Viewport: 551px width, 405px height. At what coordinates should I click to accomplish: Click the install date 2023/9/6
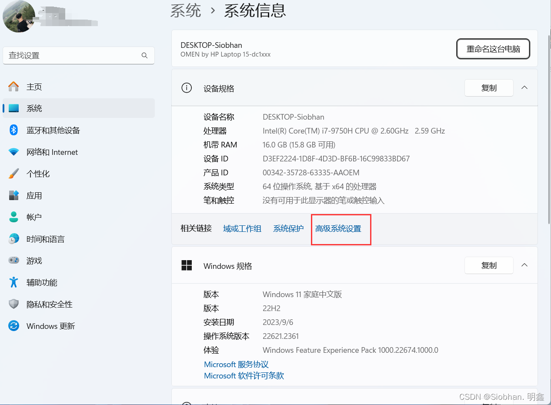coord(278,322)
